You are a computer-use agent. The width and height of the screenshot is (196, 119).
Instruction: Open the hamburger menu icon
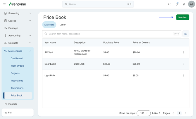(x=4, y=4)
